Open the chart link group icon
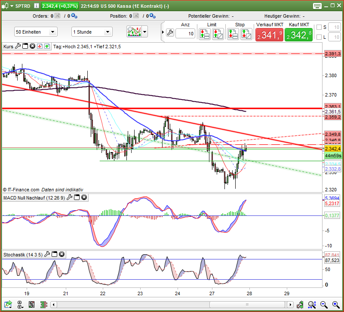This screenshot has width=344, height=312. point(20,305)
